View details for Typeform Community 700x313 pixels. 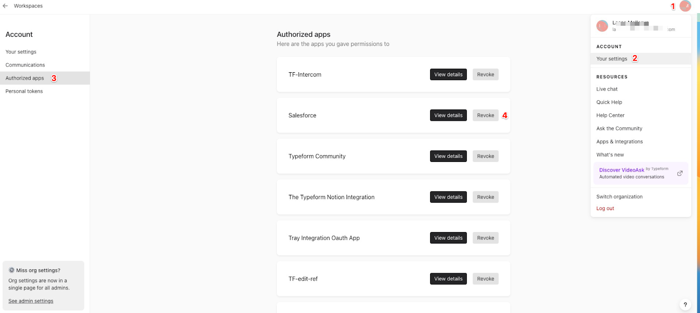(x=448, y=156)
